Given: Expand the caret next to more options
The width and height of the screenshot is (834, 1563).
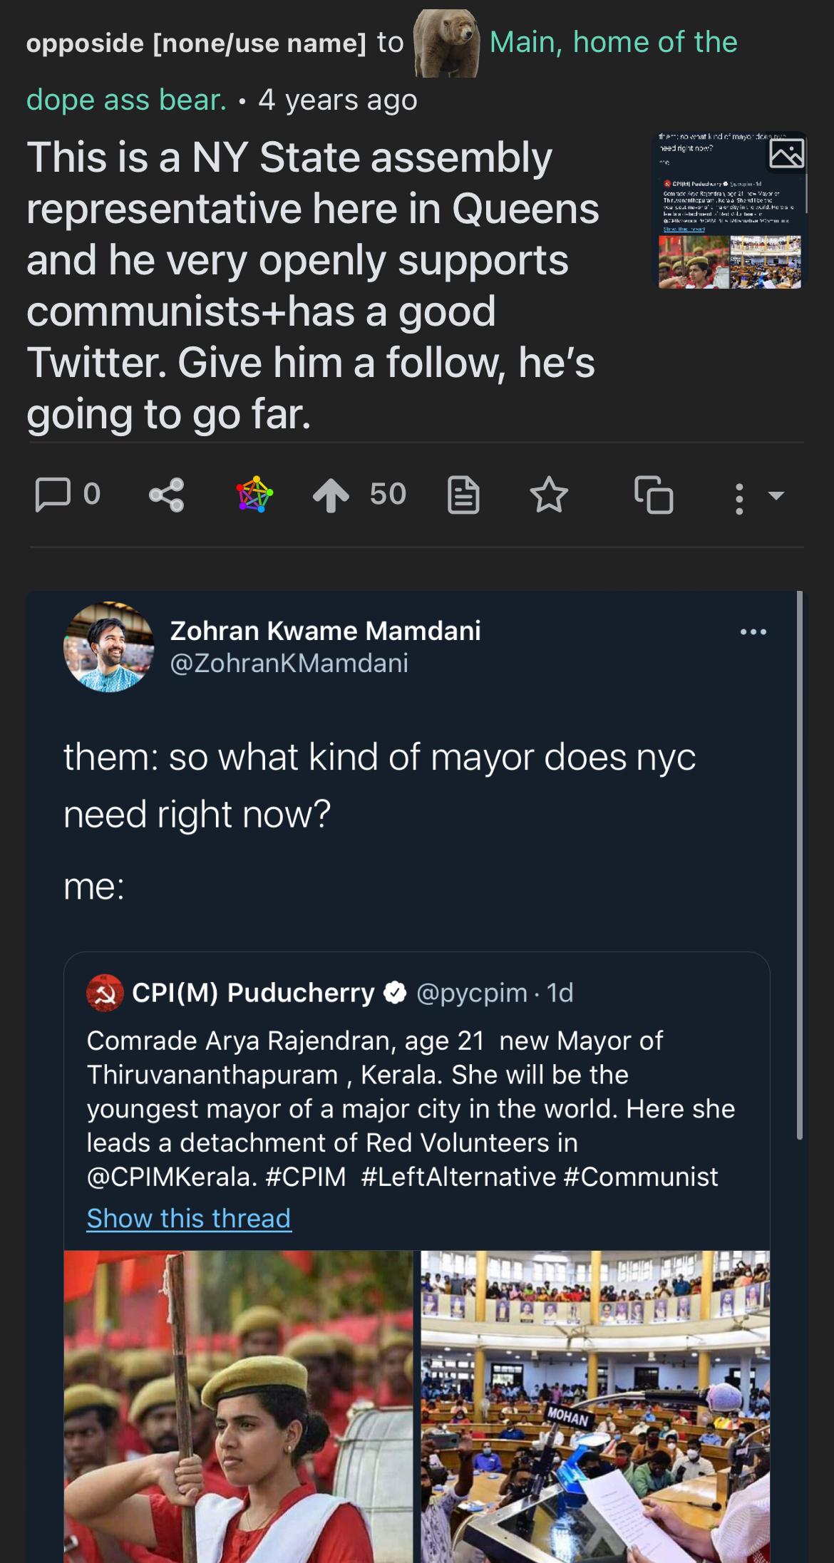Looking at the screenshot, I should click(776, 495).
